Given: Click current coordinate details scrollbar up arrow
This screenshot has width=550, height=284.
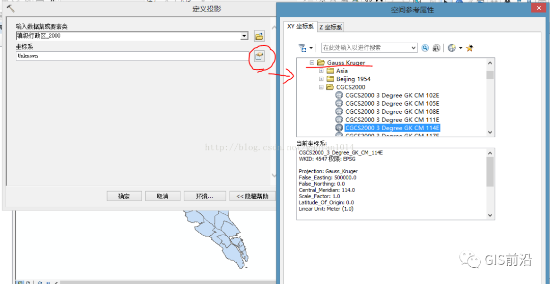Looking at the screenshot, I should [490, 152].
